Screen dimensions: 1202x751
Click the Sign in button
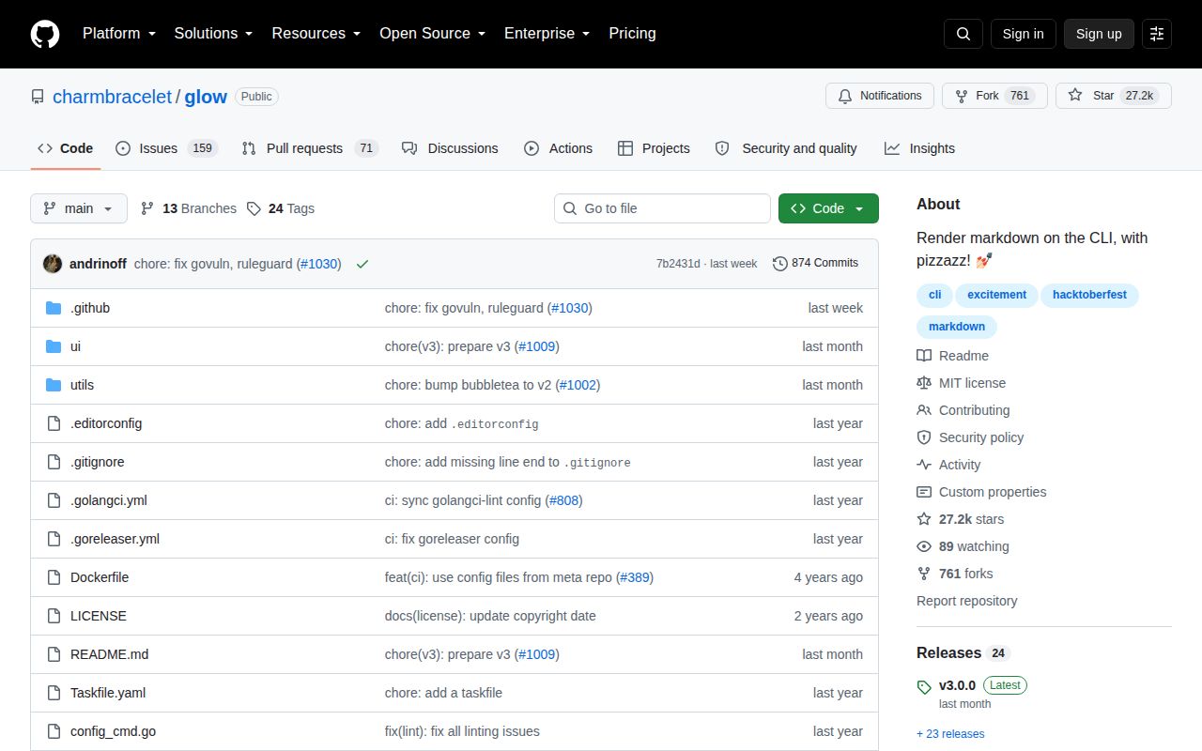coord(1023,34)
